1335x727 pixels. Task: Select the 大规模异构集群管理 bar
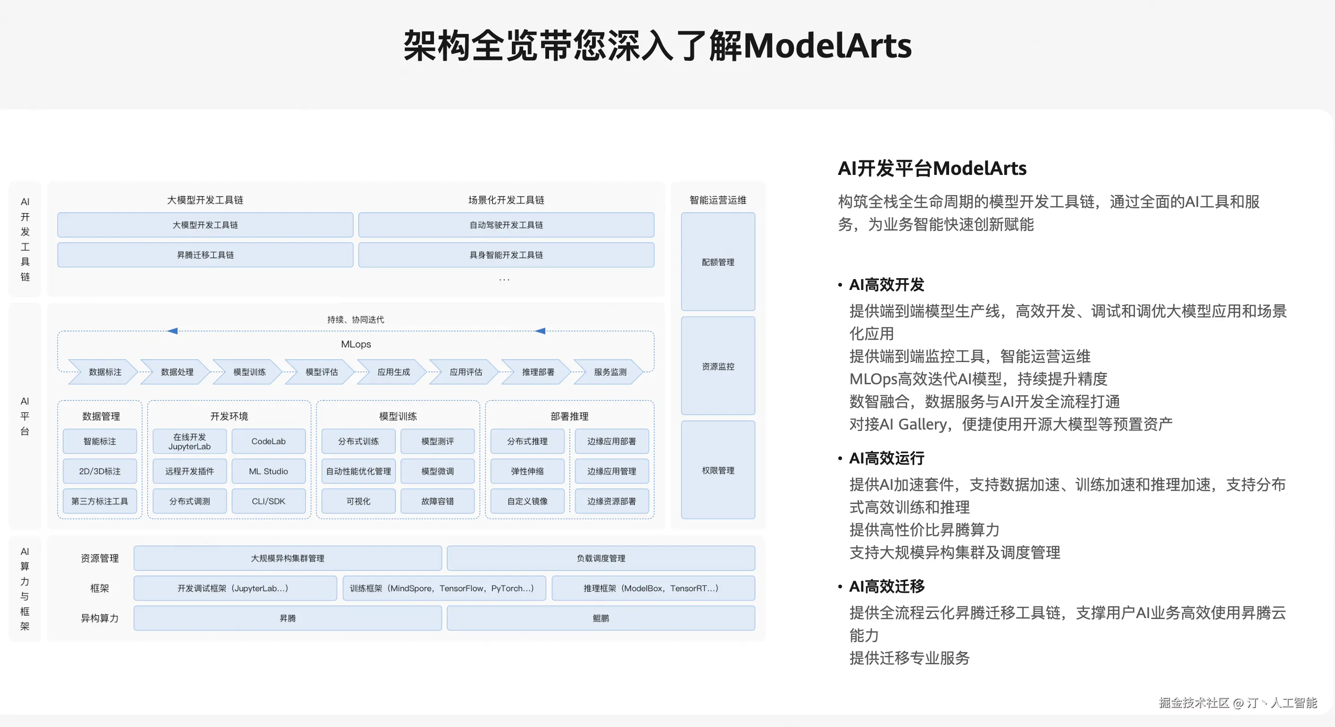click(288, 558)
